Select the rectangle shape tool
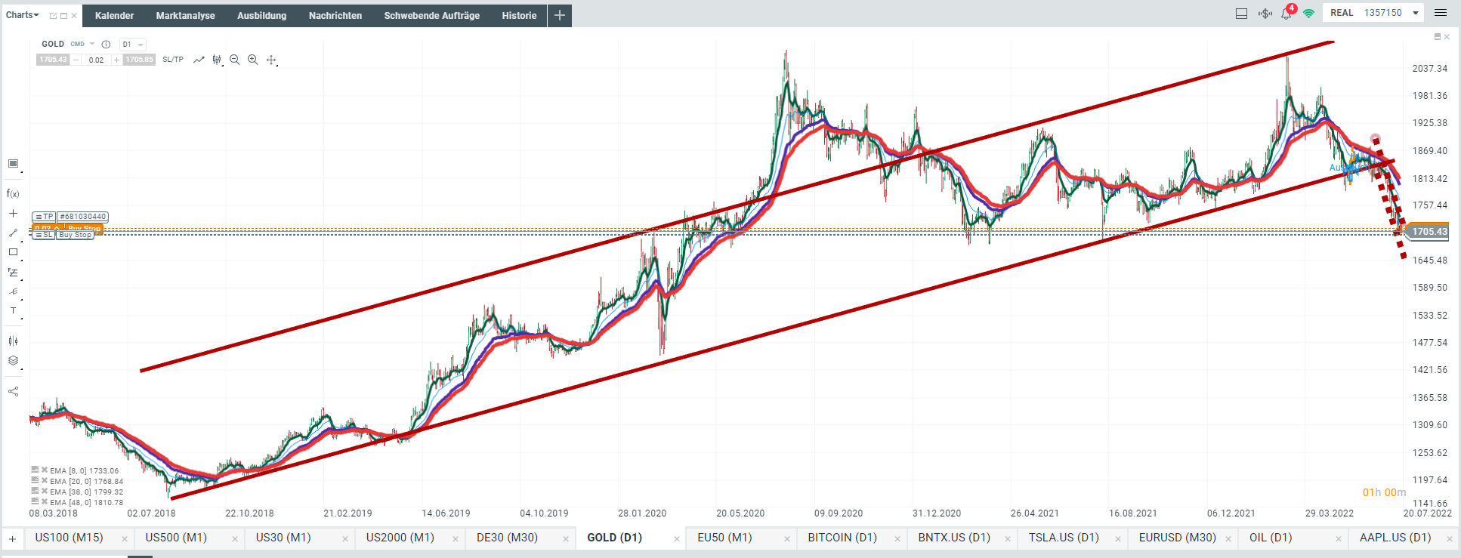Screen dimensions: 1461x558 click(13, 252)
